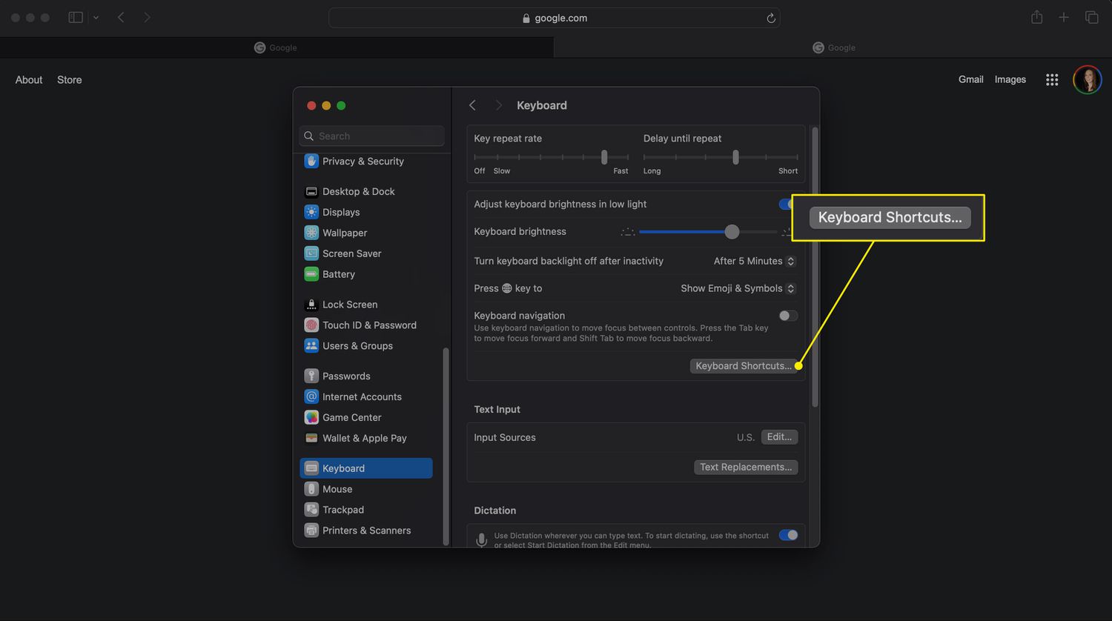Open Touch ID & Password fingerprint icon
This screenshot has width=1112, height=621.
[311, 325]
